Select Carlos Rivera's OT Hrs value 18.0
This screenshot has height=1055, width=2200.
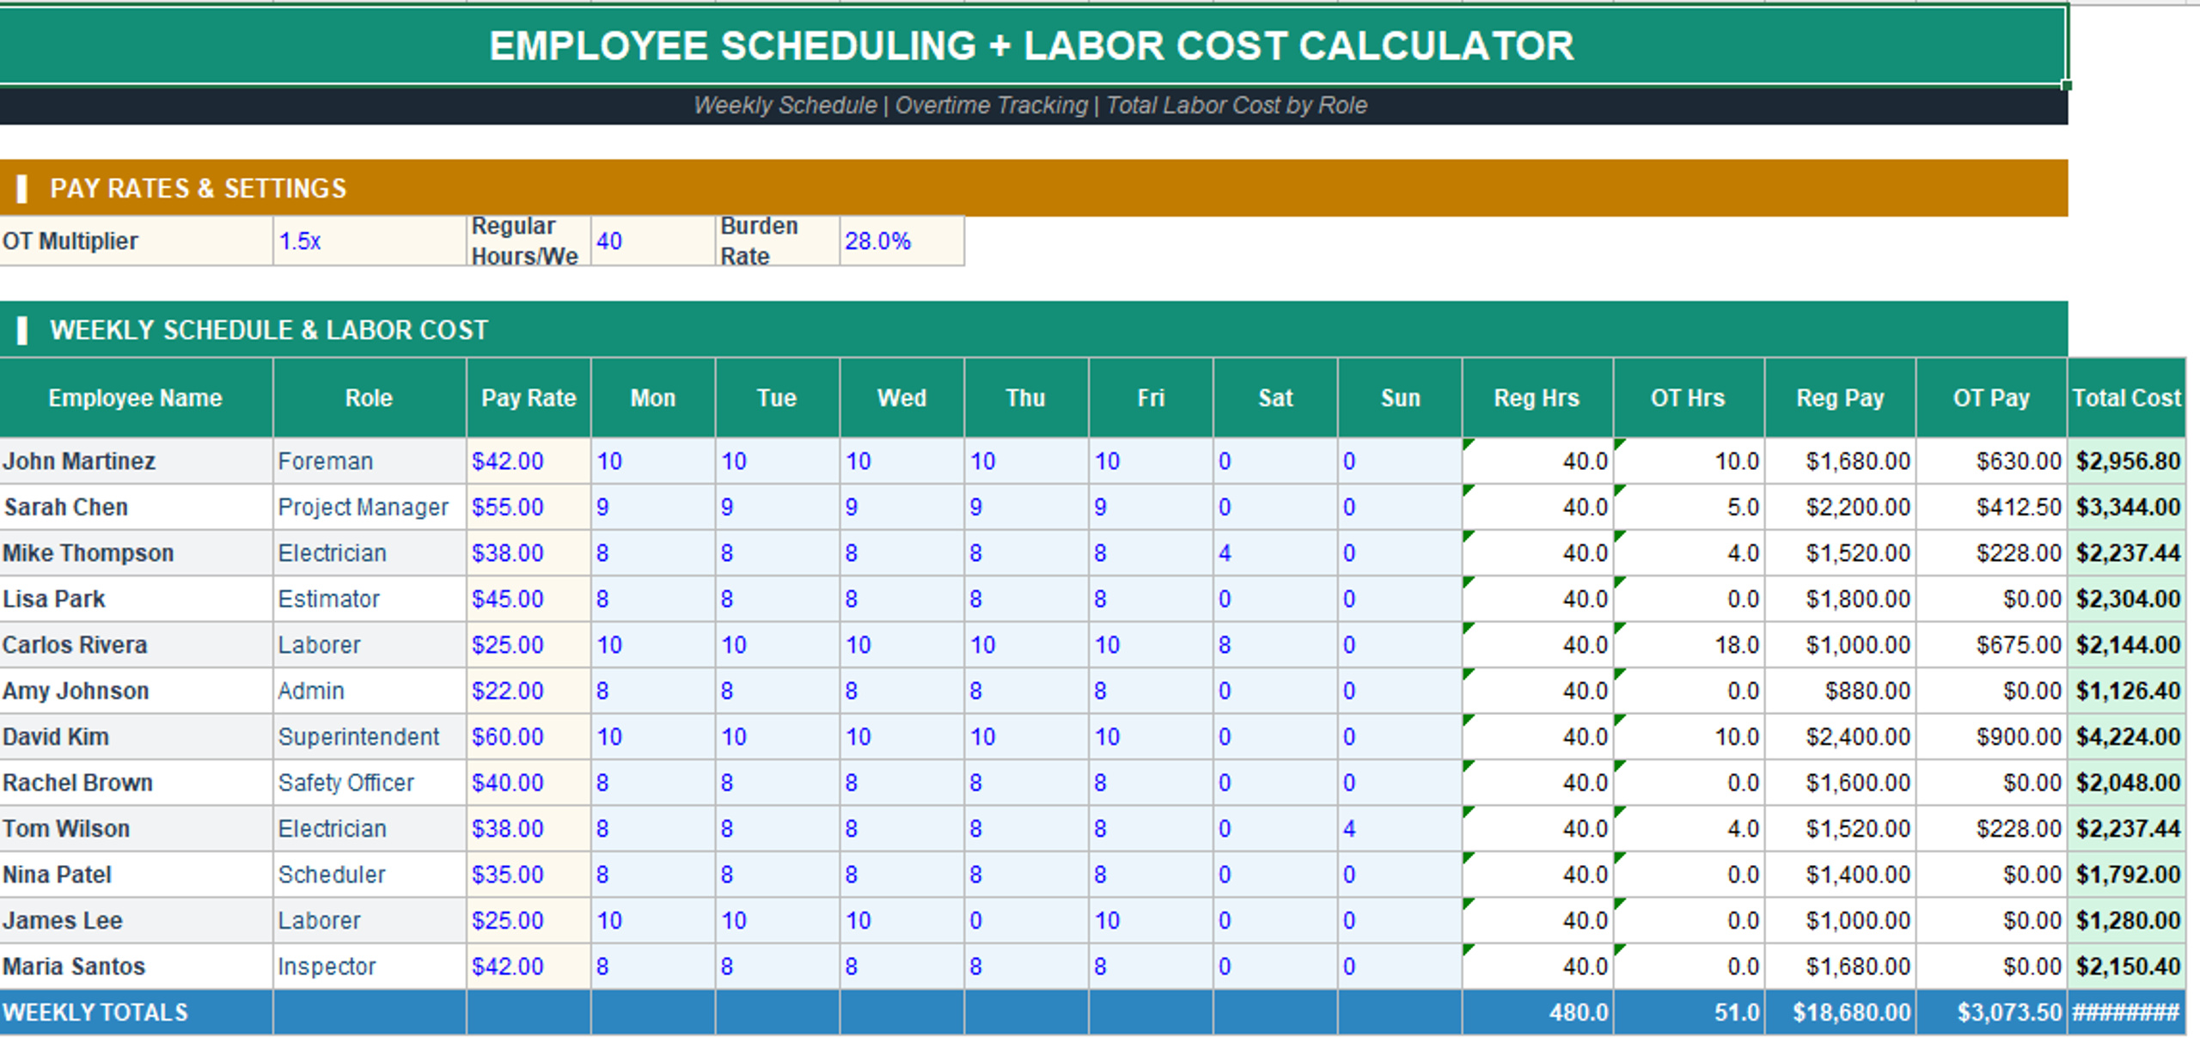[x=1689, y=645]
